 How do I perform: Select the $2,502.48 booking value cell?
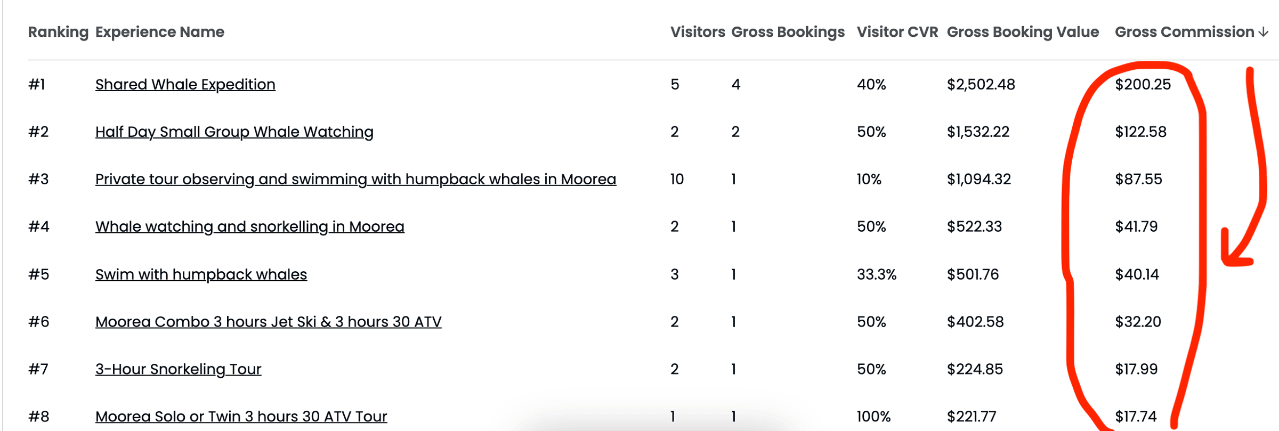981,85
